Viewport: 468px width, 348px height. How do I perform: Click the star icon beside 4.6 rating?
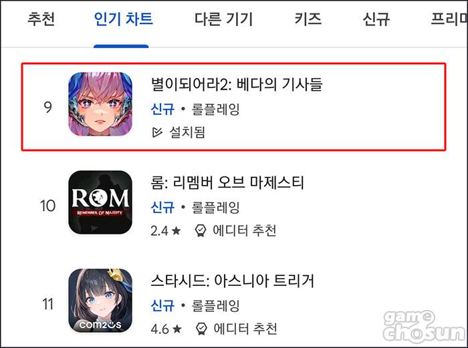coord(177,329)
